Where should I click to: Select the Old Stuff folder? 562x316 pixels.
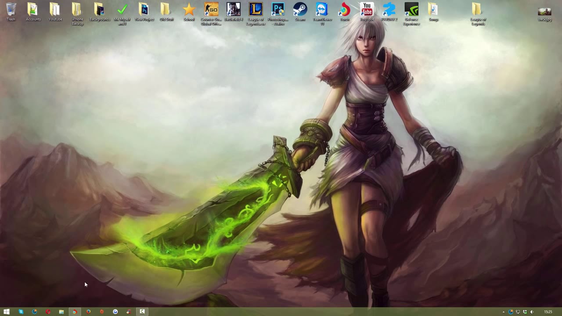(166, 12)
